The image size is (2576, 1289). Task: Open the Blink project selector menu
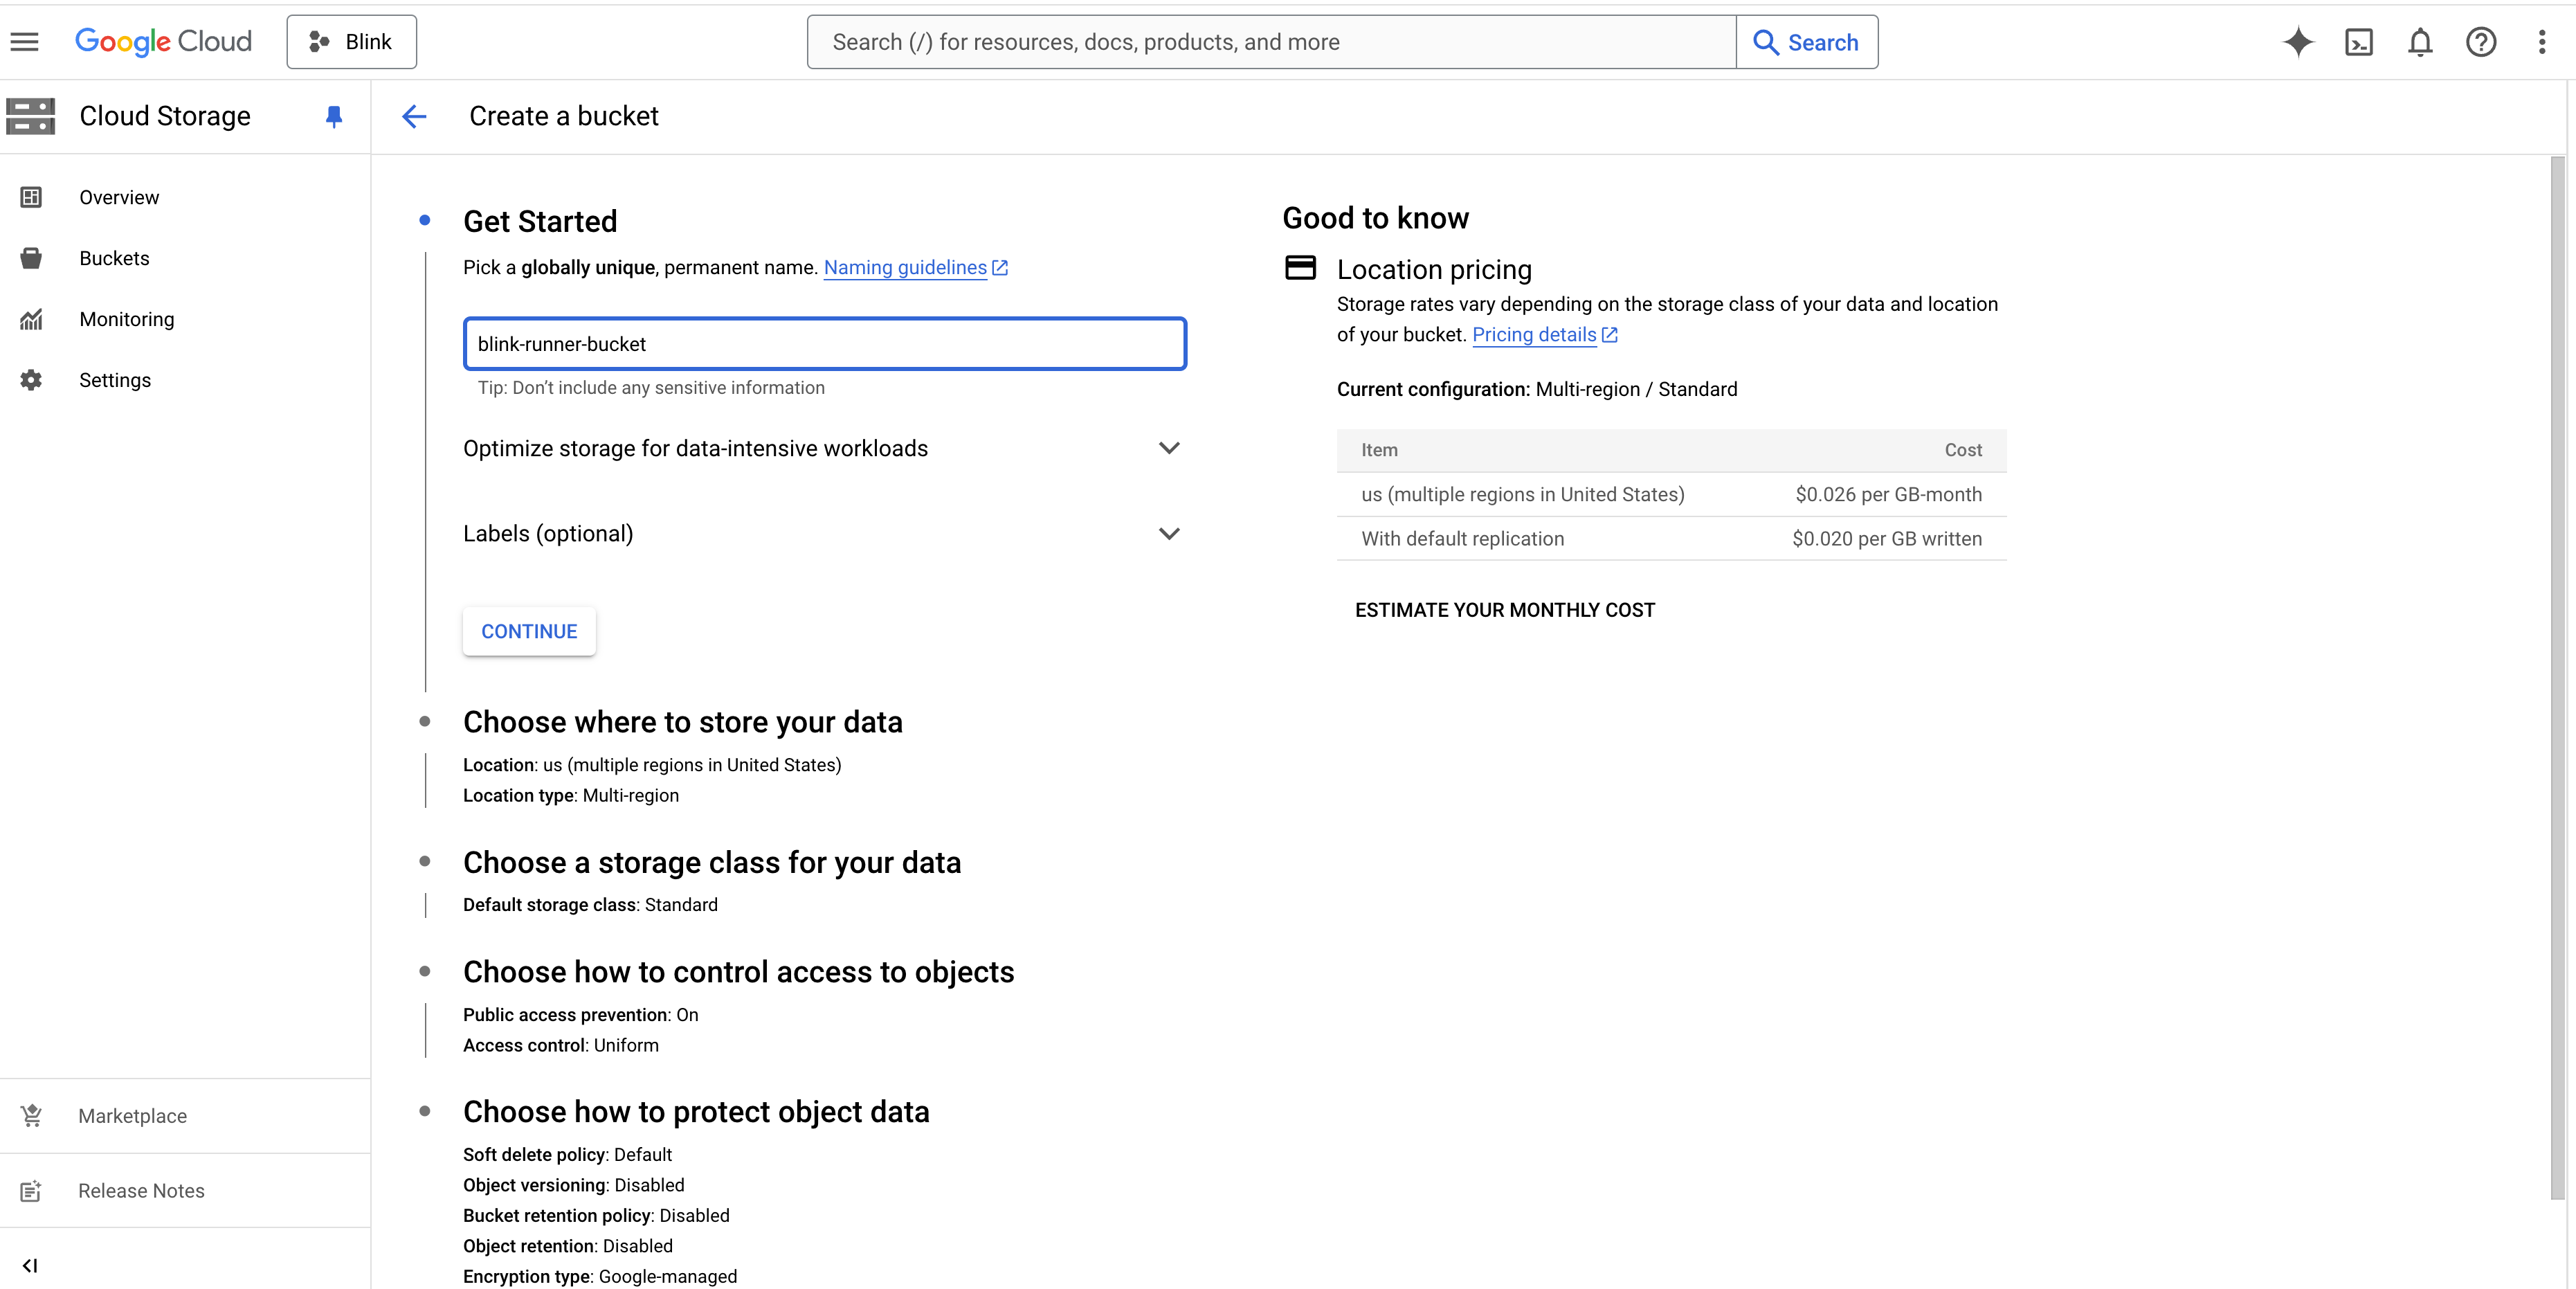coord(350,41)
